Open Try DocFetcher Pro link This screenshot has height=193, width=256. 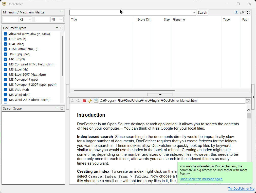point(241,189)
